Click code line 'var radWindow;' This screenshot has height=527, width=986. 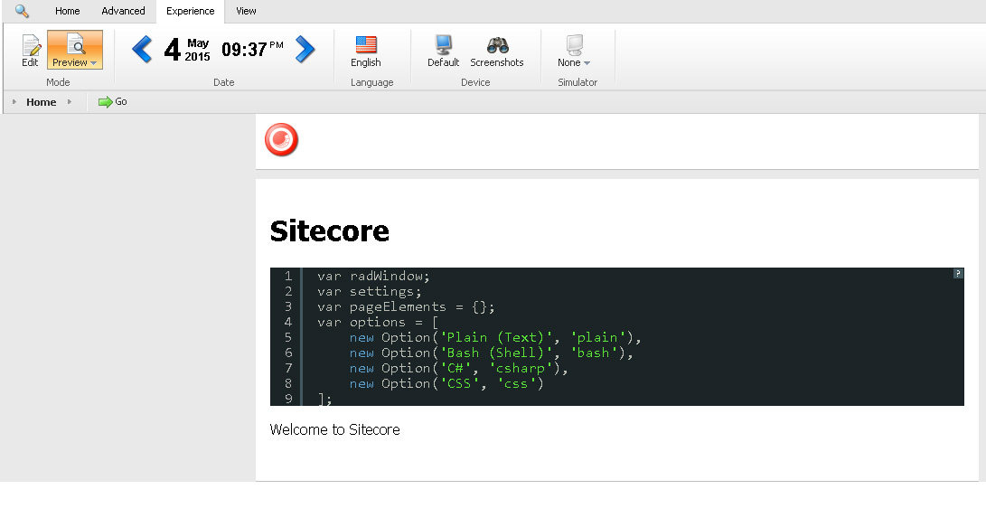click(x=373, y=276)
